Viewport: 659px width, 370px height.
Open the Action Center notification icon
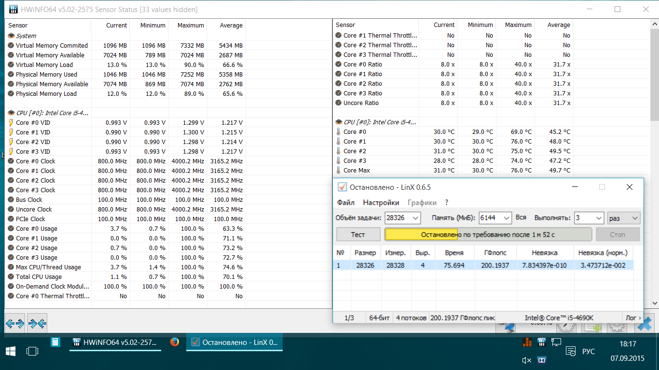(x=571, y=351)
